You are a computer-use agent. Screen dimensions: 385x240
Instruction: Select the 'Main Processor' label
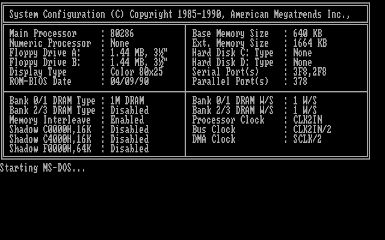tap(43, 34)
